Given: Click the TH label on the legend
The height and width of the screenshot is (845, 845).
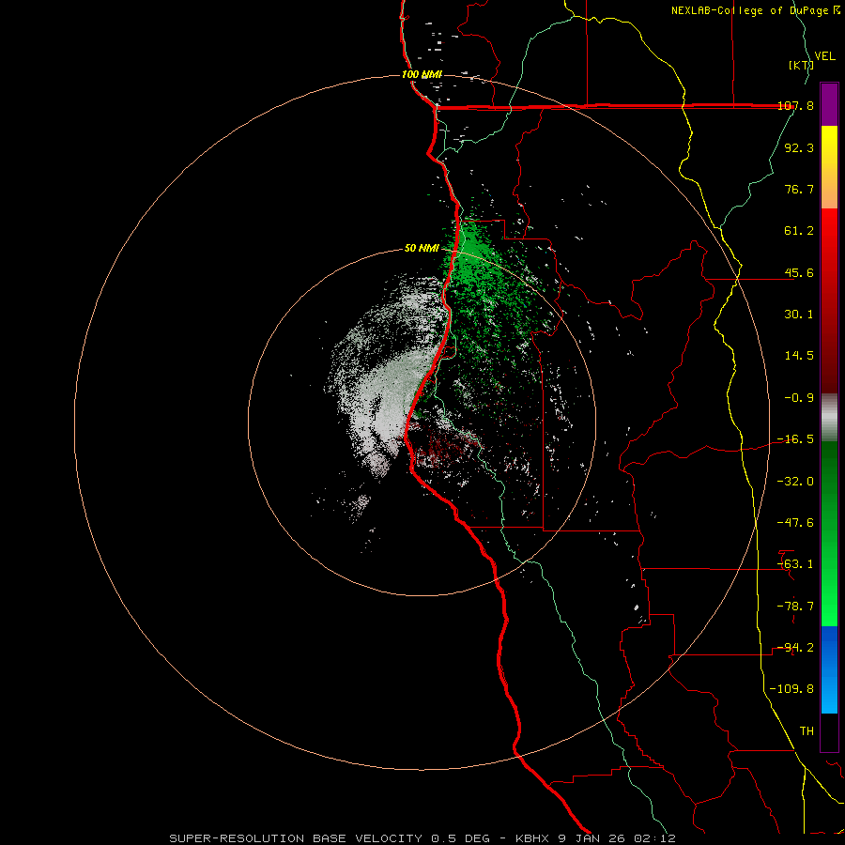Looking at the screenshot, I should (807, 731).
